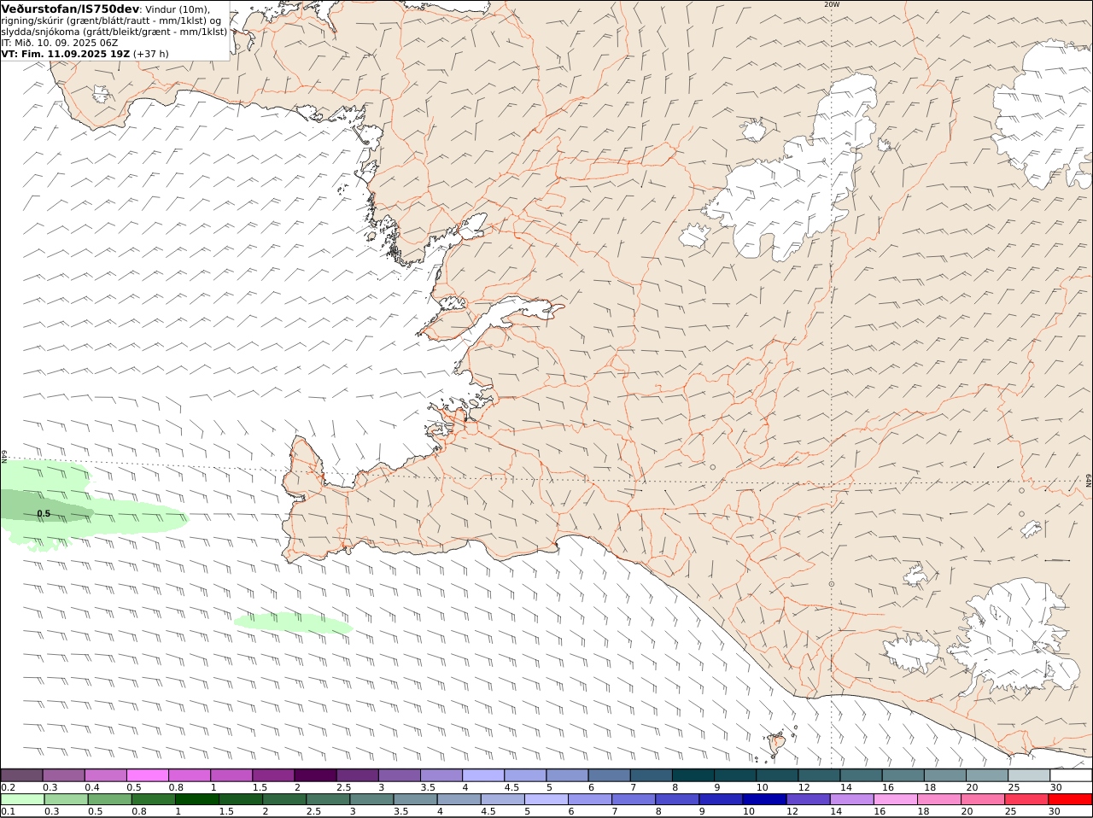The height and width of the screenshot is (818, 1093).
Task: Click the lower legend swatch labeled 0.1
Action: (x=22, y=799)
